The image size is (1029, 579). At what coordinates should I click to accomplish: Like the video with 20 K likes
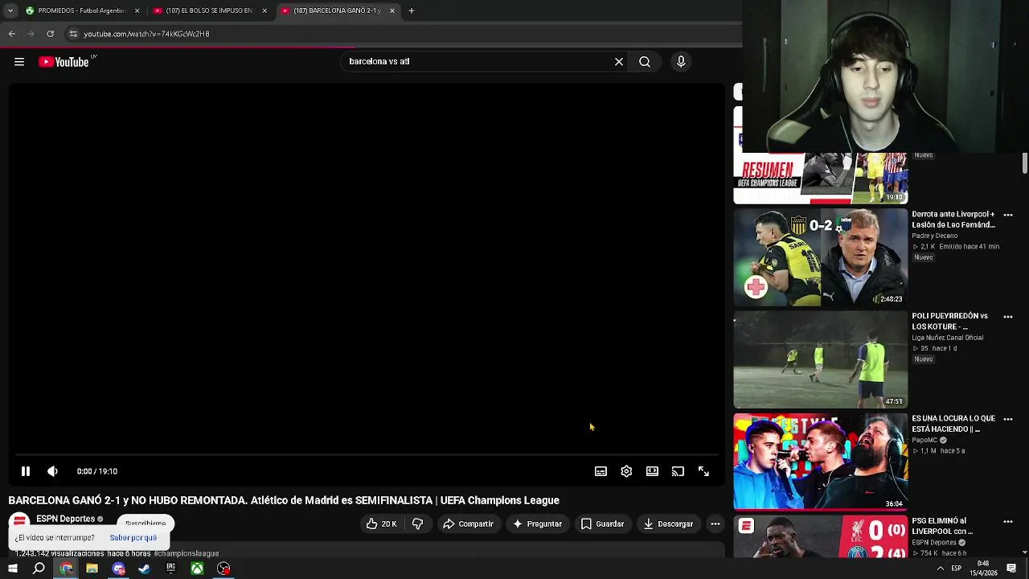[382, 524]
